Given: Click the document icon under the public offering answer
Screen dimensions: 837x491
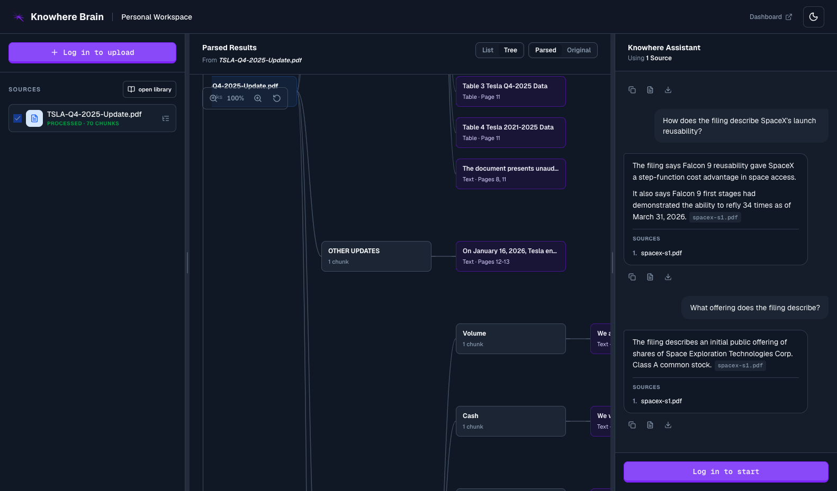Looking at the screenshot, I should tap(650, 425).
